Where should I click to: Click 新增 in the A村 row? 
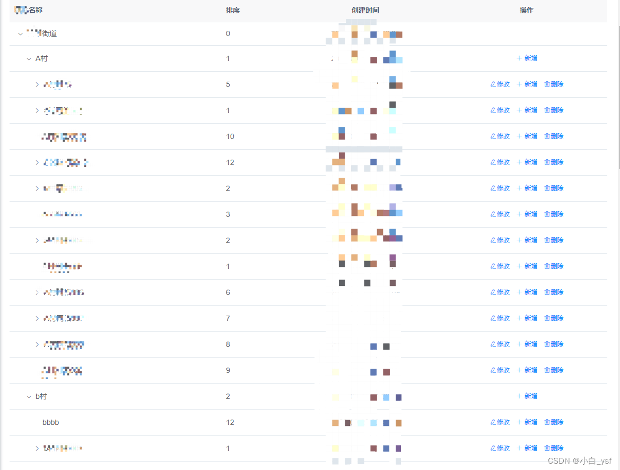[x=527, y=58]
